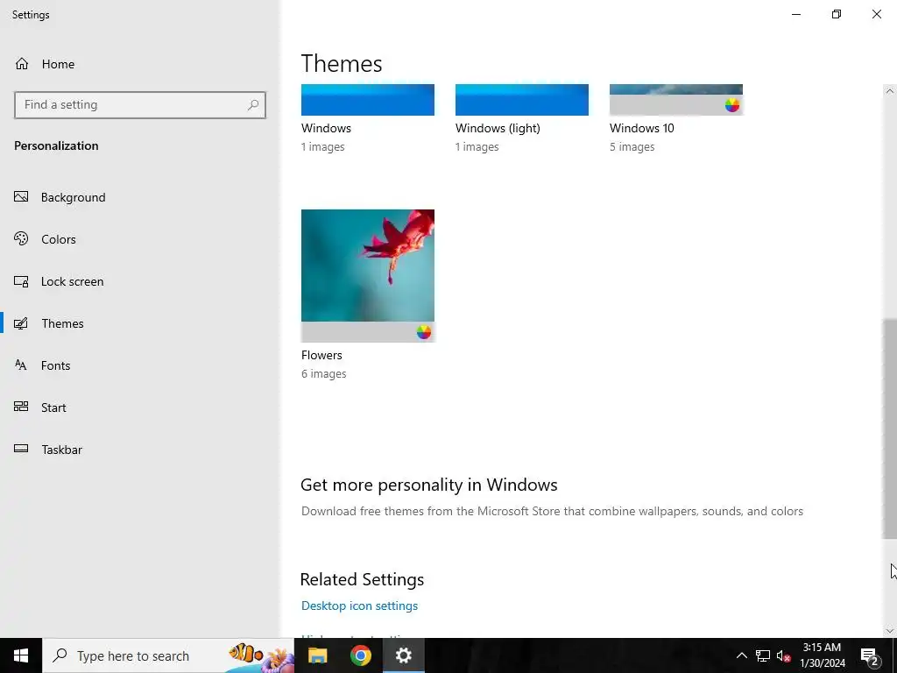
Task: Open File Explorer from the taskbar
Action: (x=317, y=655)
